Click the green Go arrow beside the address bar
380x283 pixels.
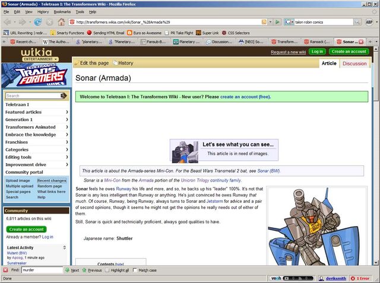pos(277,22)
